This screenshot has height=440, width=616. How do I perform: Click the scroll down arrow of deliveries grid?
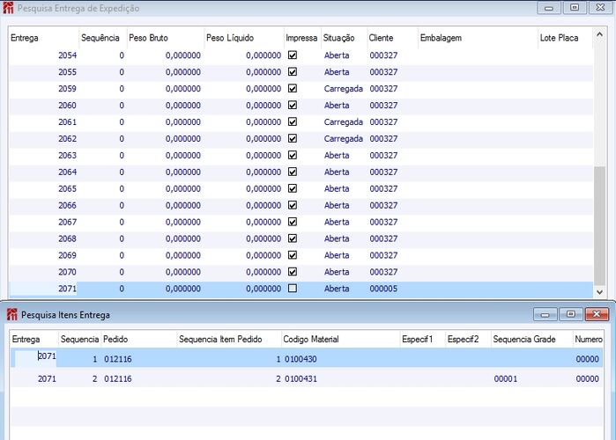(x=599, y=292)
